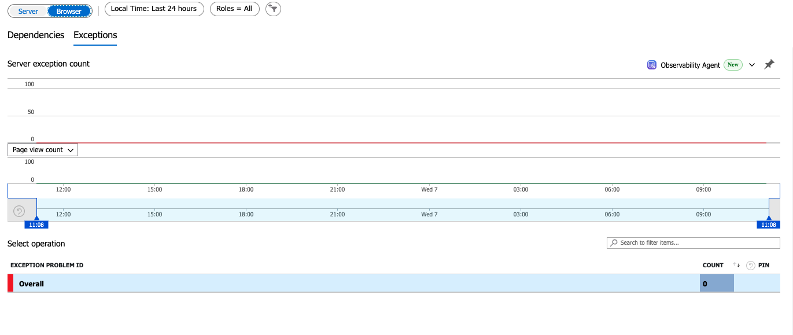The height and width of the screenshot is (335, 793).
Task: Switch to the Dependencies tab
Action: [36, 35]
